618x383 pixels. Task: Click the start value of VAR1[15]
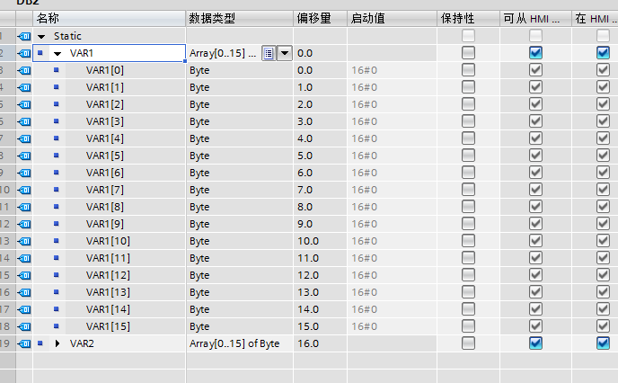tap(392, 326)
